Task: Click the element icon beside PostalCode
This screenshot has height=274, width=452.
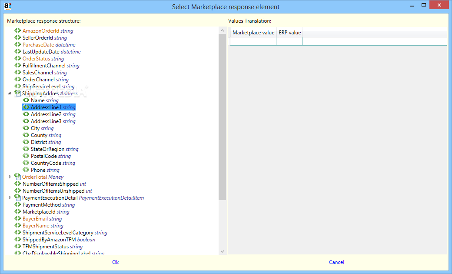Action: coord(26,156)
